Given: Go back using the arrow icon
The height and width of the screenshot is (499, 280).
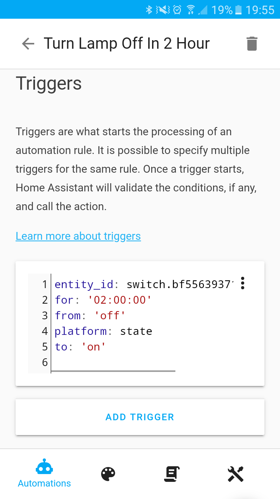Looking at the screenshot, I should 28,44.
